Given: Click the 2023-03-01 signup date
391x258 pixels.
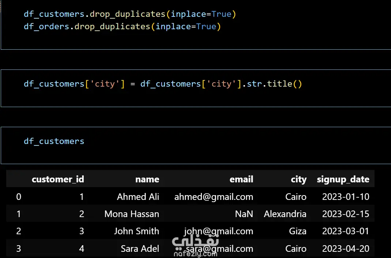Looking at the screenshot, I should (346, 231).
